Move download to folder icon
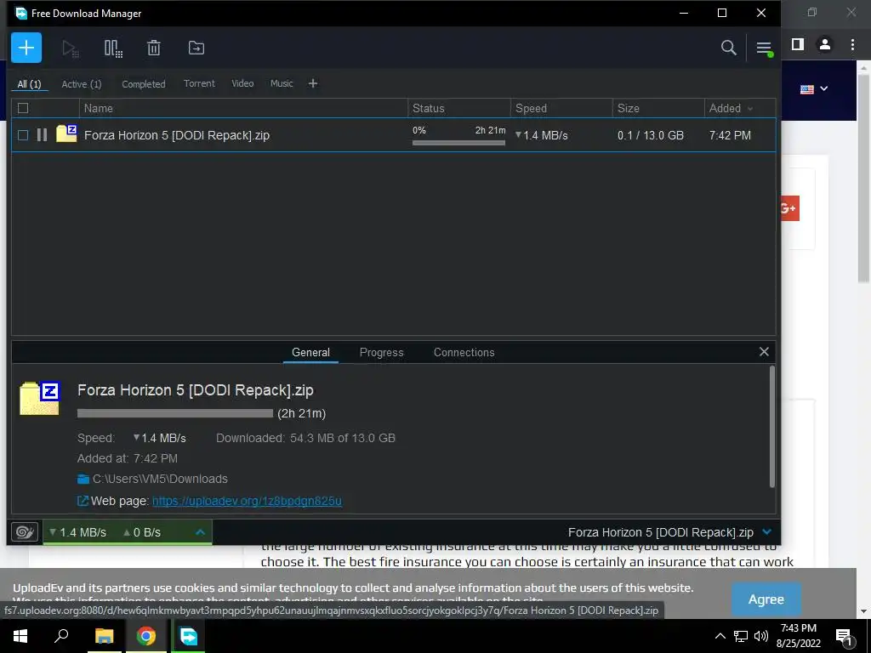This screenshot has height=653, width=871. pyautogui.click(x=196, y=48)
